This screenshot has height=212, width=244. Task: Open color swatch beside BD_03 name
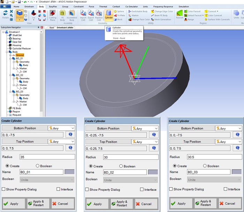click(x=237, y=172)
